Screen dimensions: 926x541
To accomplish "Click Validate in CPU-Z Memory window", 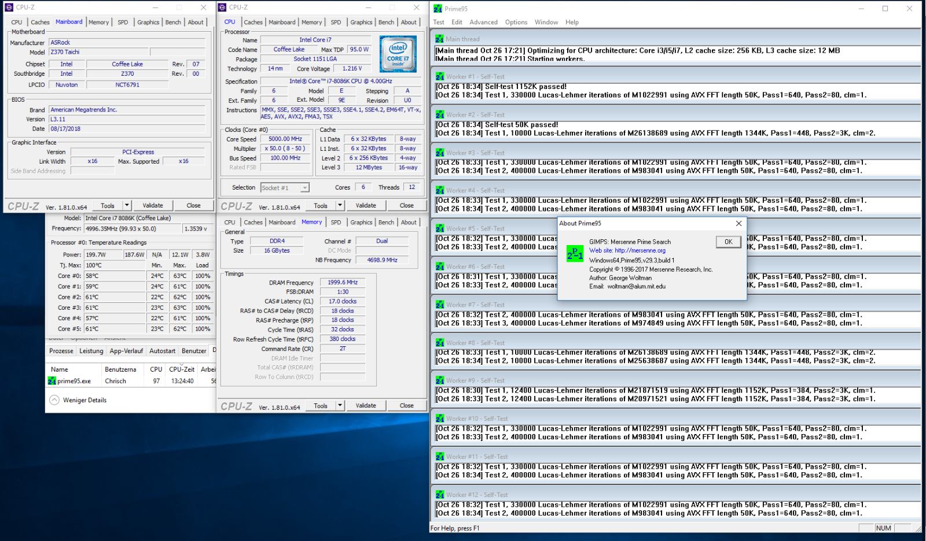I will tap(366, 406).
